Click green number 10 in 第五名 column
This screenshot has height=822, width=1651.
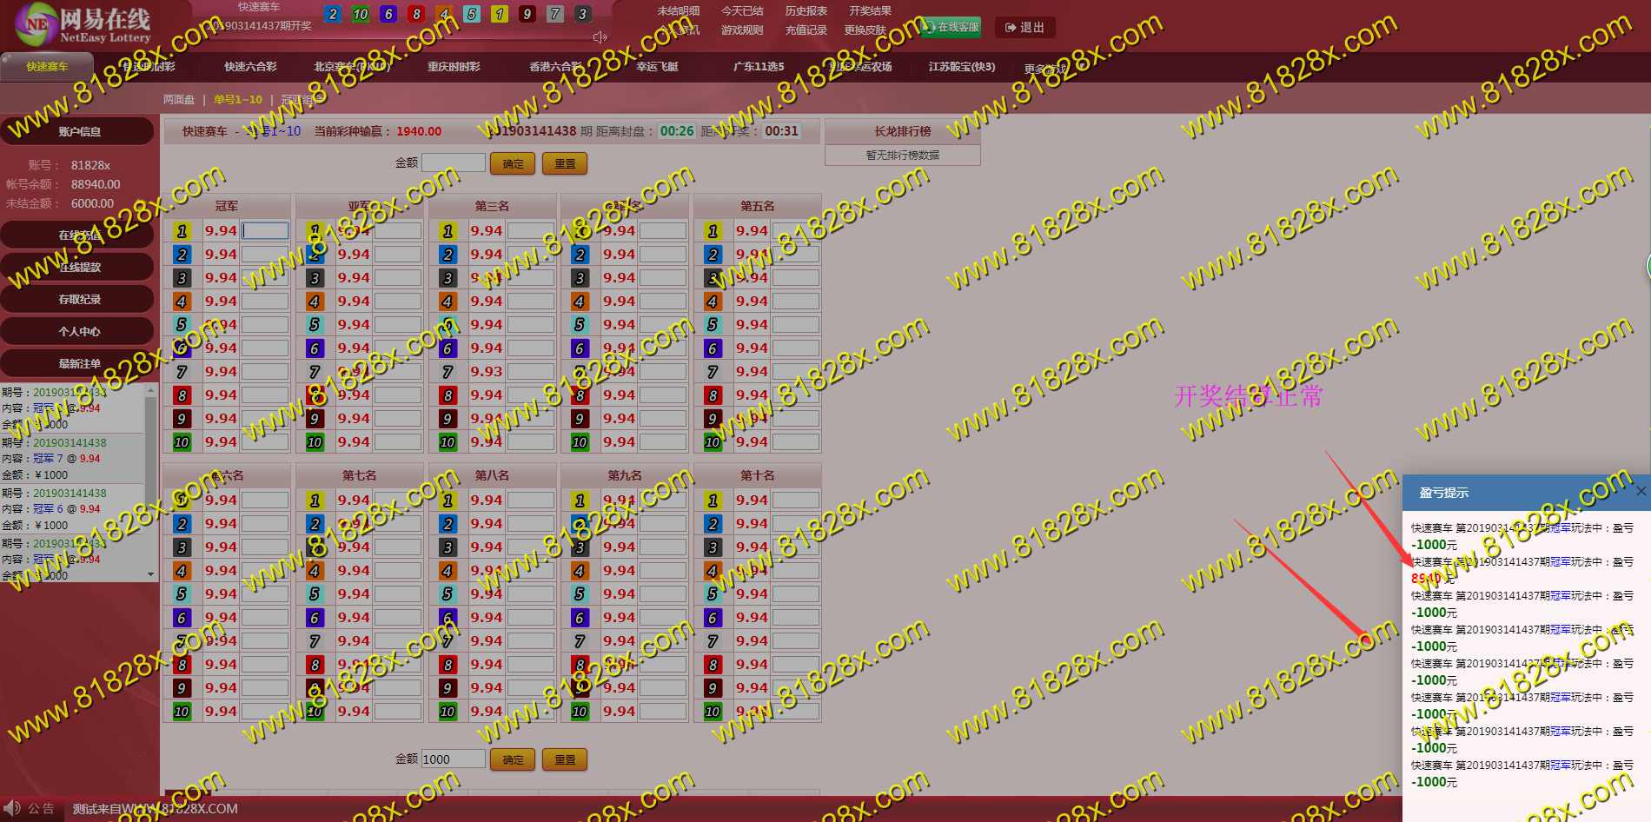[713, 442]
